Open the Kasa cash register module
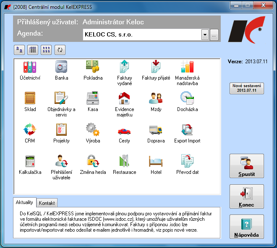The height and width of the screenshot is (248, 277). coord(93,102)
